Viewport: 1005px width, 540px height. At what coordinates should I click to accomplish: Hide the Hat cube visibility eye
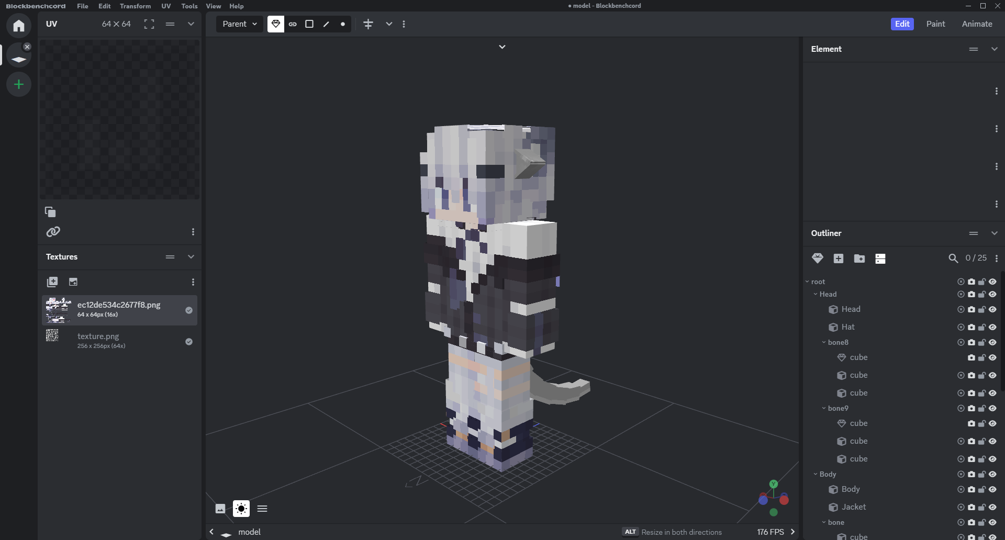point(992,327)
